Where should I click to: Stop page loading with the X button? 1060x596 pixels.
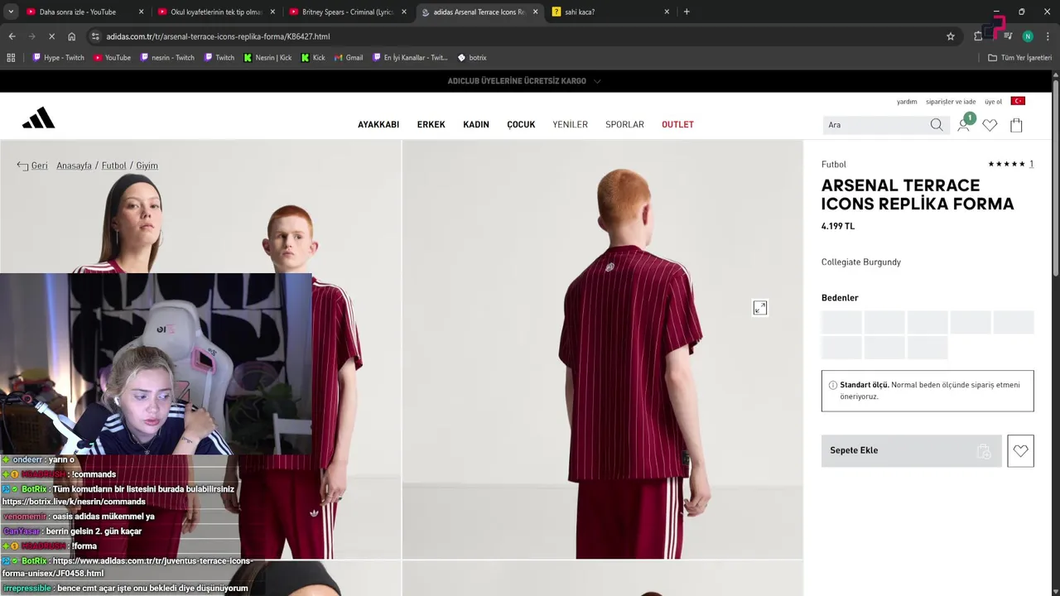coord(51,36)
